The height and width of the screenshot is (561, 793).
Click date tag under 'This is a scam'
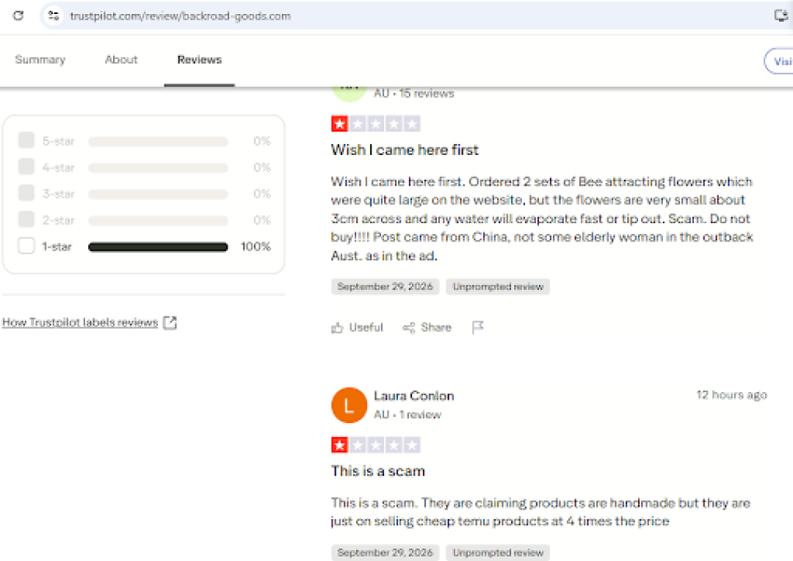(385, 552)
